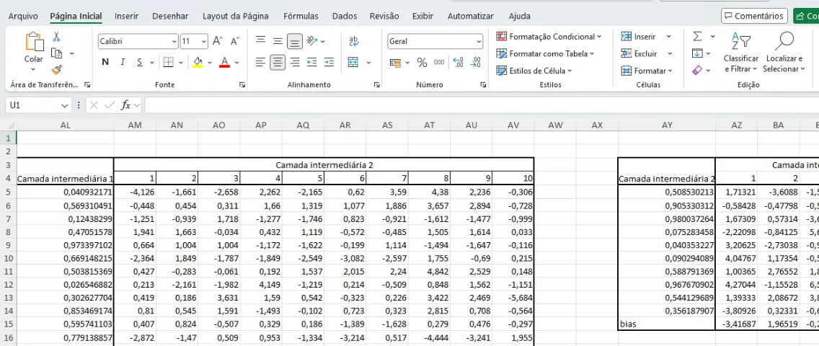The height and width of the screenshot is (346, 819).
Task: Click the text orientation icon
Action: pyautogui.click(x=312, y=40)
